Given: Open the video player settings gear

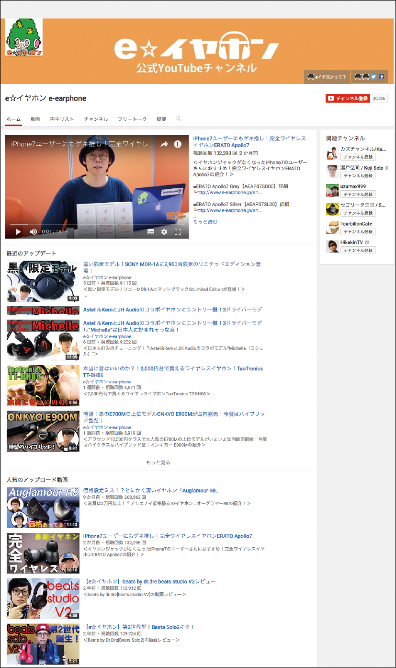Looking at the screenshot, I should [164, 231].
